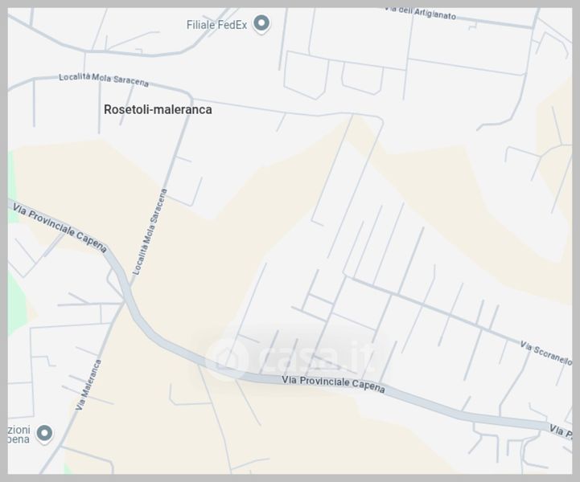Click the Via Scoranello street label

click(x=546, y=353)
